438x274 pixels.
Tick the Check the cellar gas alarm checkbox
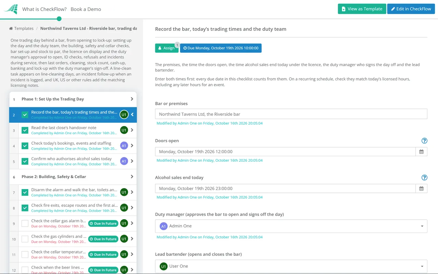pyautogui.click(x=25, y=223)
